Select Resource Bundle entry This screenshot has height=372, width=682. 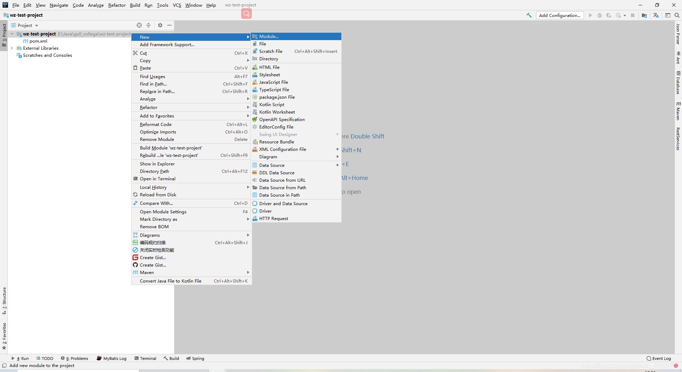tap(296, 142)
